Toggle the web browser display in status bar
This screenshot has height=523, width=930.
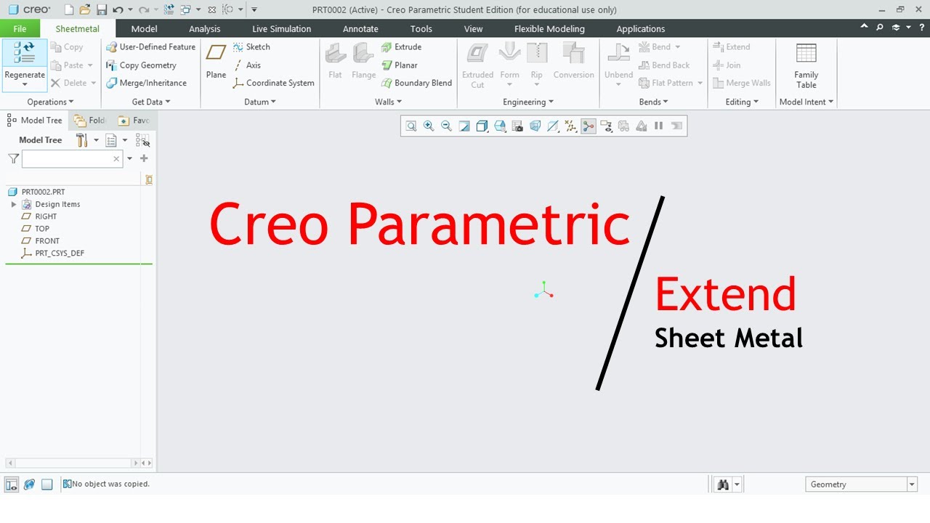pos(29,485)
